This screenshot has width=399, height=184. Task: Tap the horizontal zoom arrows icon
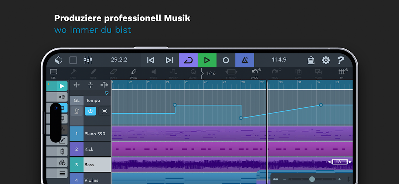pyautogui.click(x=276, y=179)
